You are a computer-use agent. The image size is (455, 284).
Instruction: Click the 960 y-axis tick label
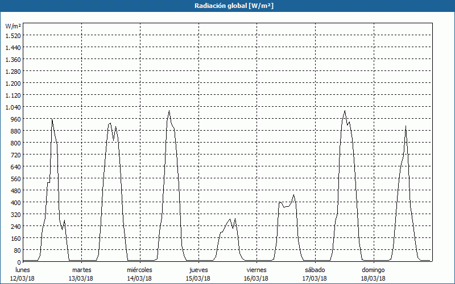point(15,119)
